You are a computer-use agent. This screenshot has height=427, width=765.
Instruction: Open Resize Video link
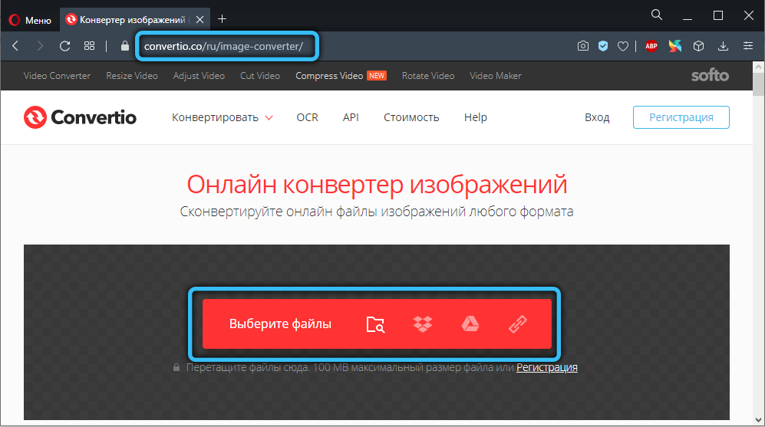(x=132, y=76)
